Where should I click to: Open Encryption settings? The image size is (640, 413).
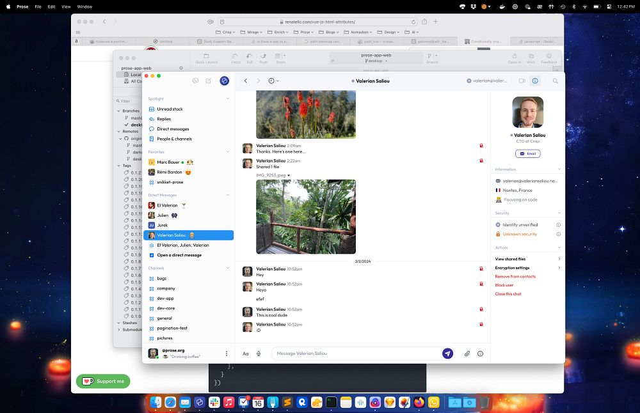tap(528, 268)
